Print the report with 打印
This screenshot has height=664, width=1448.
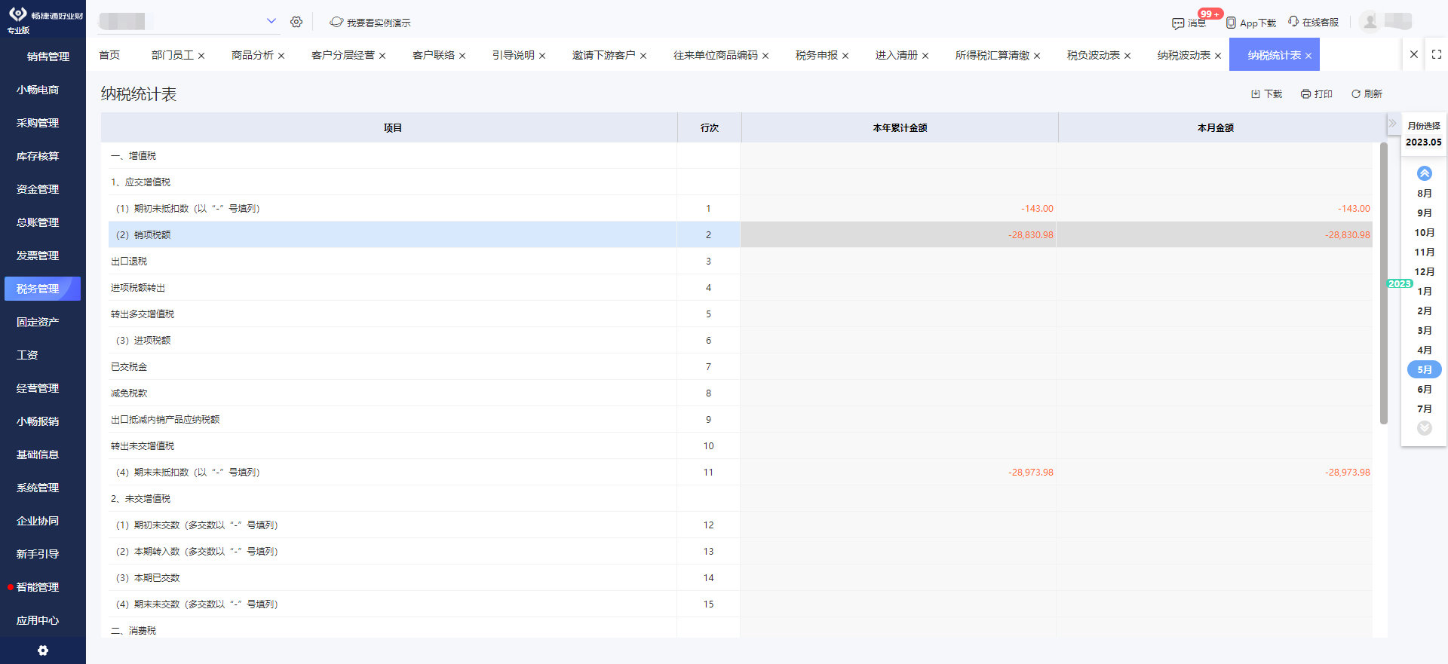pos(1317,94)
